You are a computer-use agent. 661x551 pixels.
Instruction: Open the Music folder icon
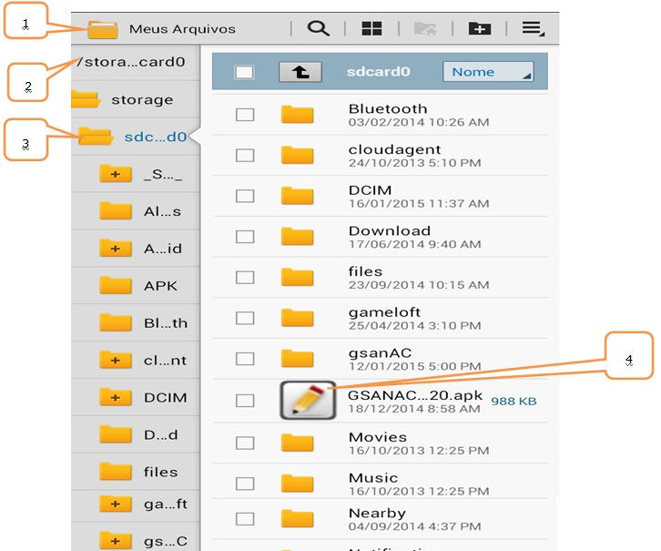pos(297,483)
